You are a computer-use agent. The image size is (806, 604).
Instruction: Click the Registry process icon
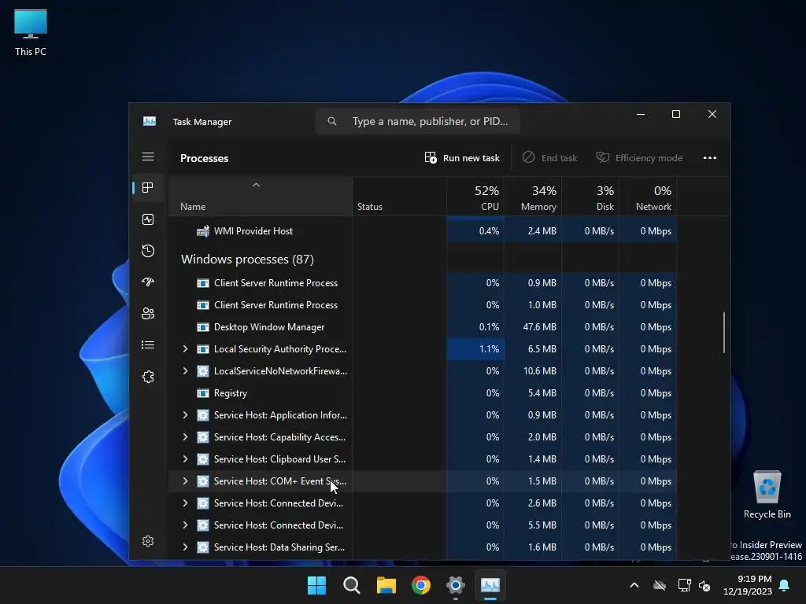pyautogui.click(x=203, y=393)
